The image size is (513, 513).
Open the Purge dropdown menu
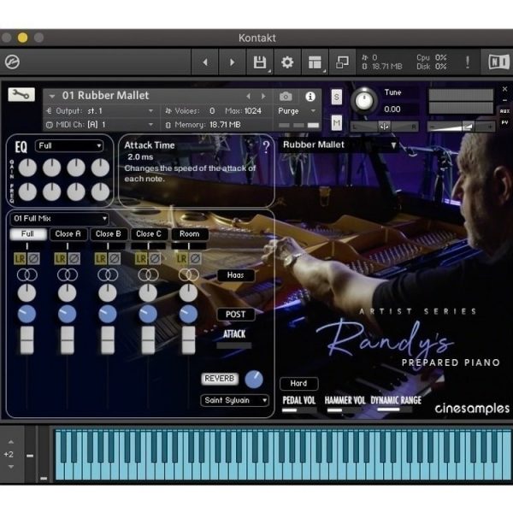pos(297,111)
